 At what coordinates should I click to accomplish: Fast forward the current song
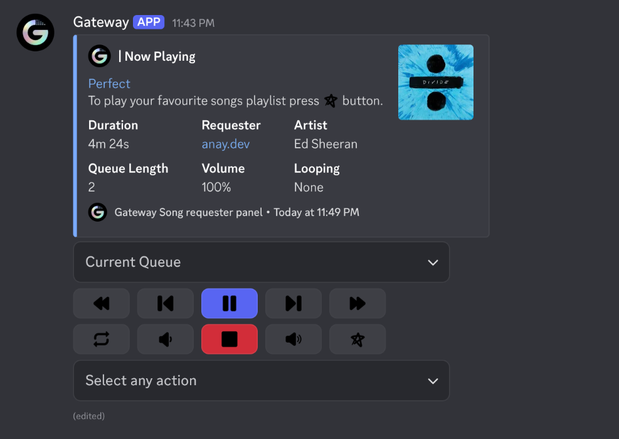point(357,303)
